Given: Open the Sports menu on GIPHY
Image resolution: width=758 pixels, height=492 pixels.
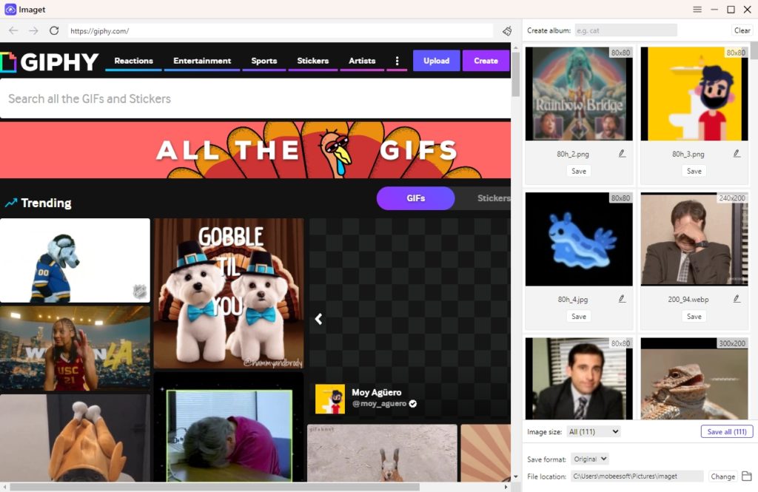Looking at the screenshot, I should point(264,61).
